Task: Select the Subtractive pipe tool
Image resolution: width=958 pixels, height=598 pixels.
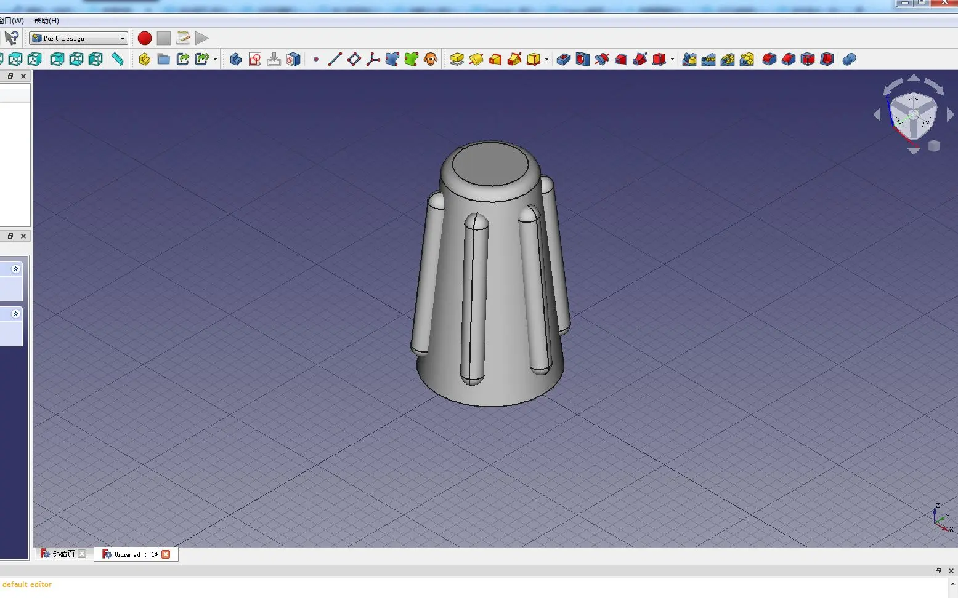Action: pyautogui.click(x=640, y=59)
